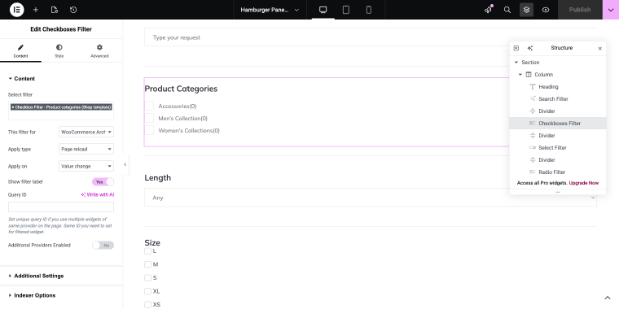The image size is (619, 309).
Task: Open the Length Any dropdown
Action: 370,198
